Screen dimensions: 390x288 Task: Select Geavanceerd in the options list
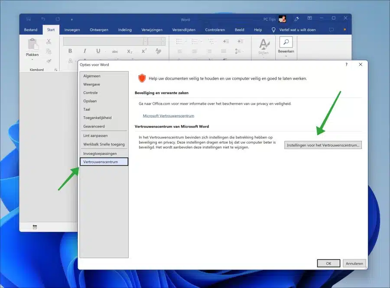tap(104, 126)
